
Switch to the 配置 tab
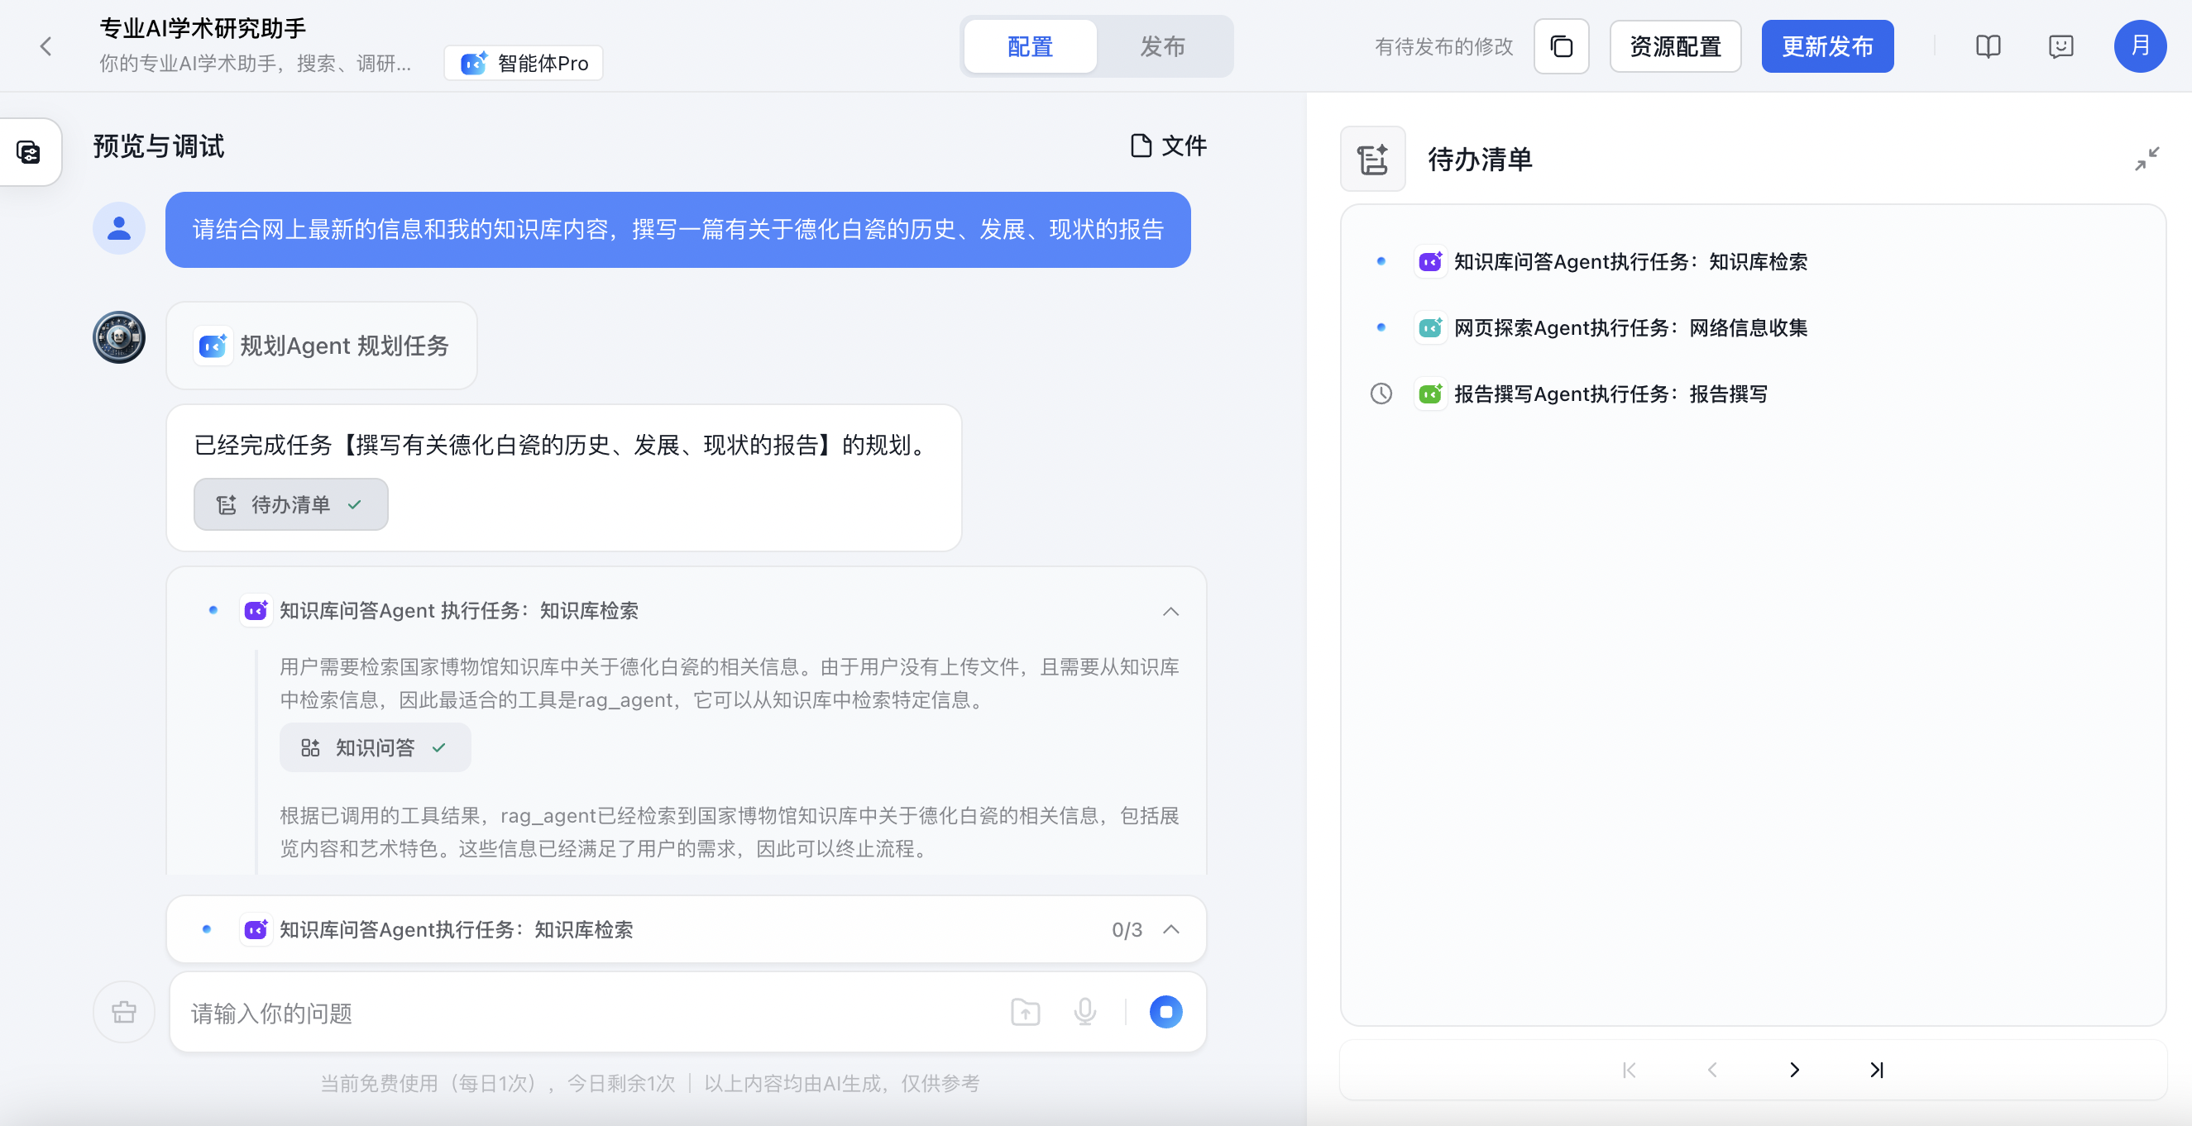click(x=1031, y=47)
